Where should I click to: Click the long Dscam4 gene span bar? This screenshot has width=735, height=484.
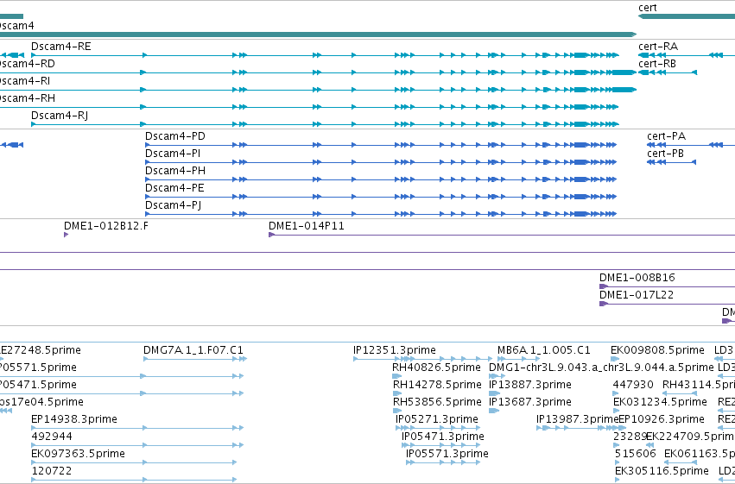click(x=318, y=35)
